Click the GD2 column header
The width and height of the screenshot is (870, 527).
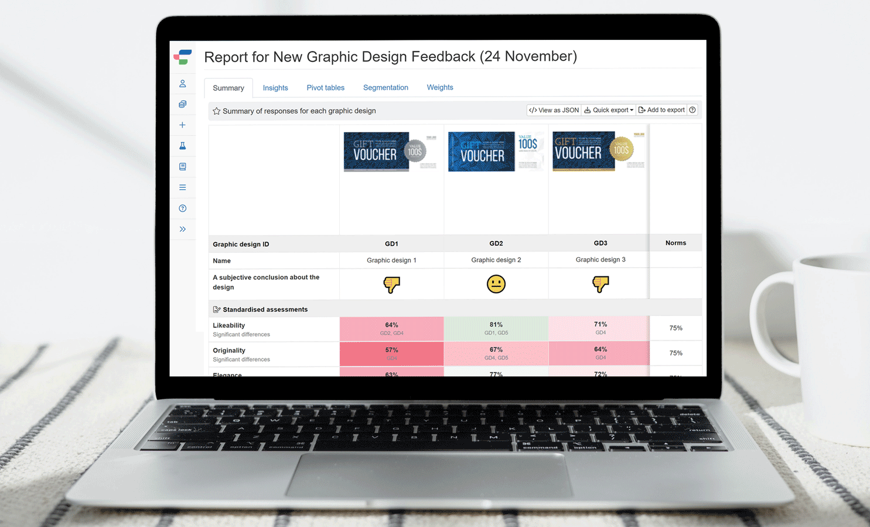496,243
